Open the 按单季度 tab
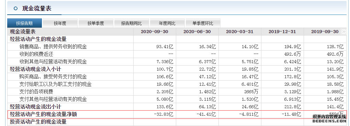The width and height of the screenshot is (350, 126). tap(96, 23)
